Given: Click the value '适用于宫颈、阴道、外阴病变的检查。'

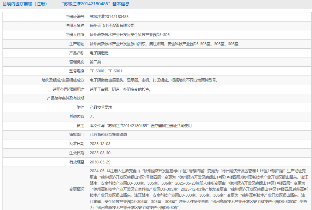Looking at the screenshot, I should click(121, 89).
